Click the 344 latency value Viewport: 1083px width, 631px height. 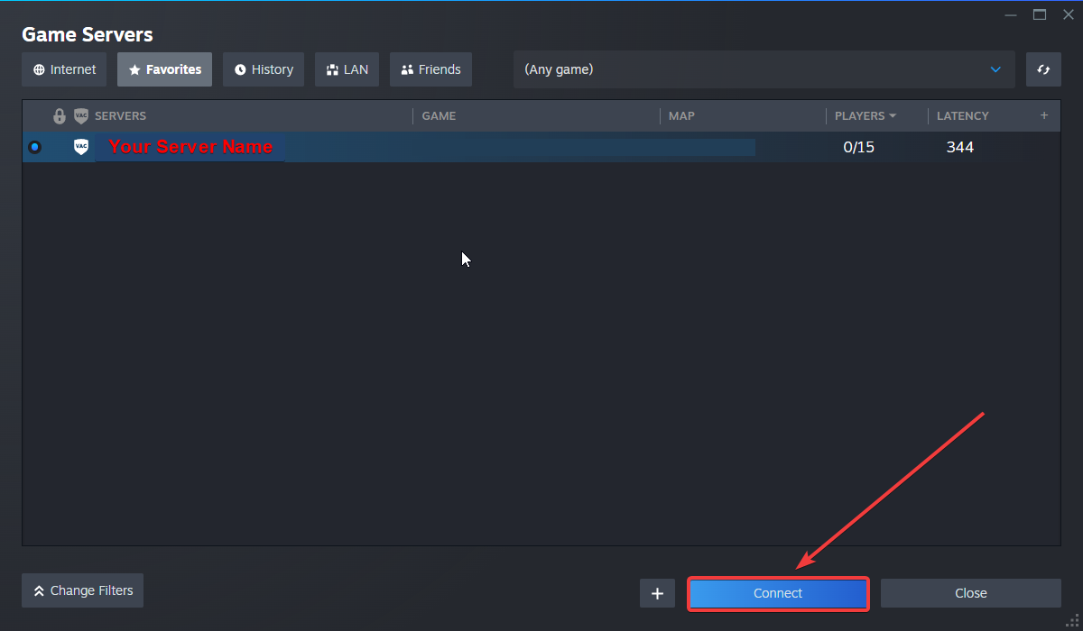click(959, 147)
